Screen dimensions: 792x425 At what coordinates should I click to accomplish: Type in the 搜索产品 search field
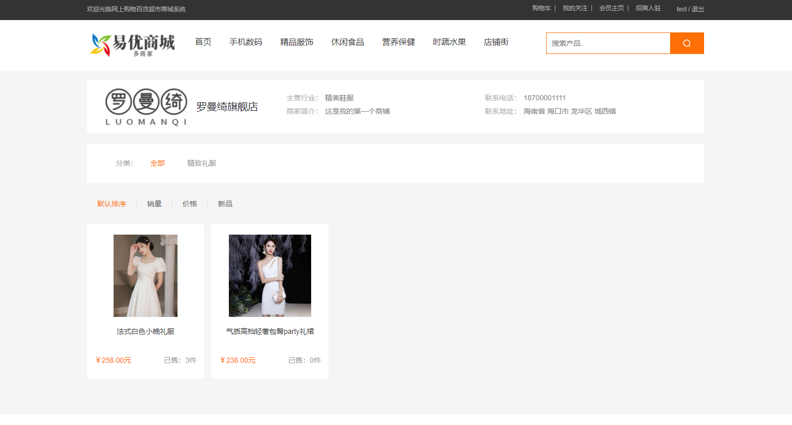(608, 43)
